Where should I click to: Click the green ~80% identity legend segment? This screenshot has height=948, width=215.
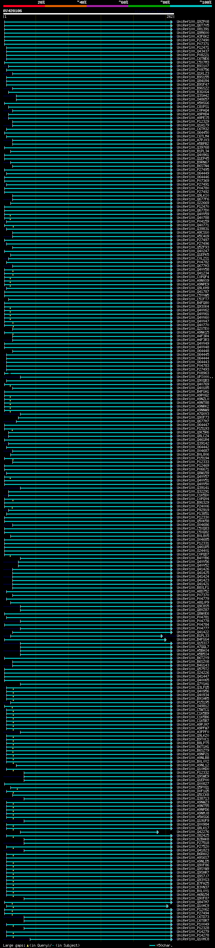tap(149, 6)
